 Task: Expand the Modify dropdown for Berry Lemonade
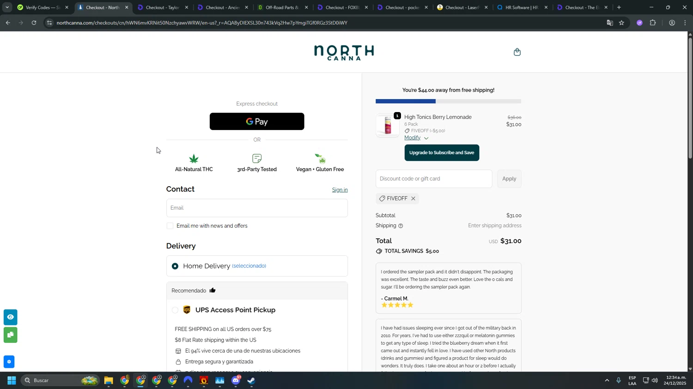(416, 138)
